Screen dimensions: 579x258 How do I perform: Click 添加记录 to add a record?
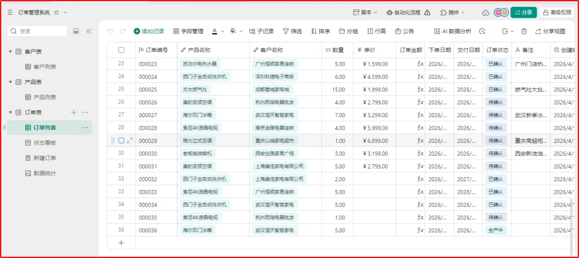click(x=149, y=32)
